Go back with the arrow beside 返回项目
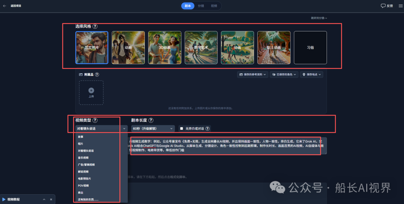 4,6
